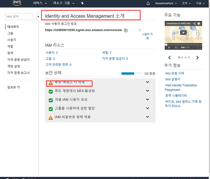
Task: Open the IAM 모범 사례 link
Action: (174, 73)
